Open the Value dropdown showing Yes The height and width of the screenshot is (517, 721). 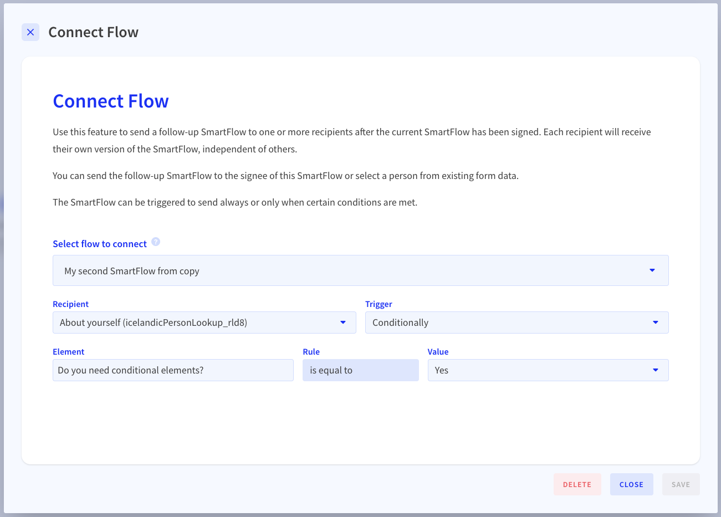[548, 370]
